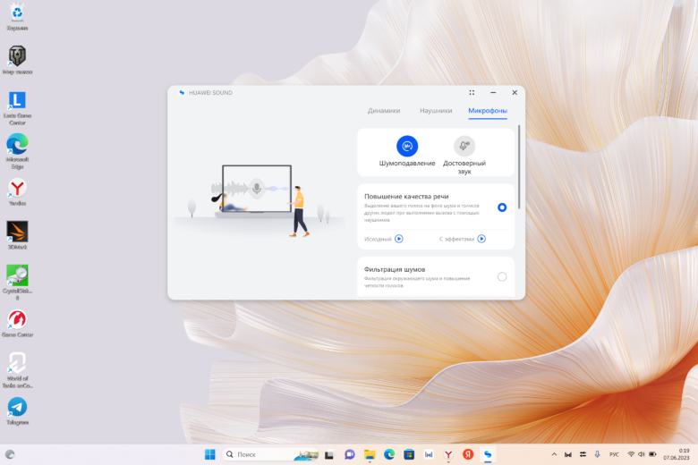
Task: Close the Huawei Sound window
Action: tap(515, 93)
